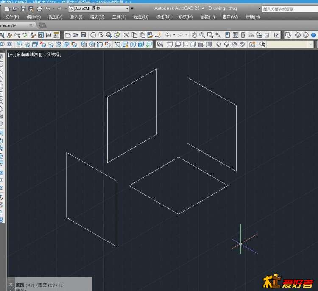Toggle the QuickCalc calculator
The width and height of the screenshot is (318, 291).
point(267,35)
